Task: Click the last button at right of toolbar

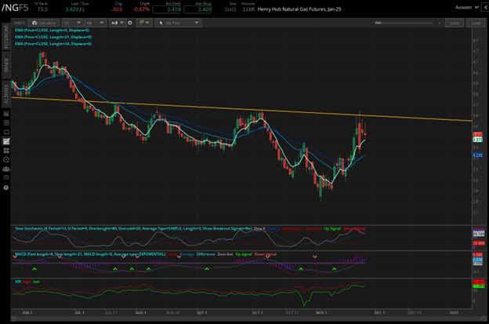Action: (x=476, y=23)
